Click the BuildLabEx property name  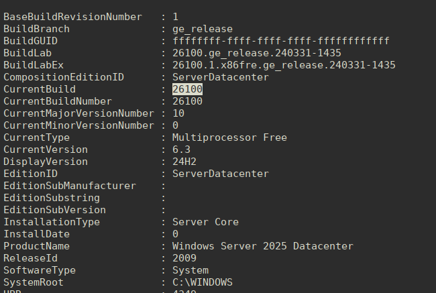tap(34, 65)
